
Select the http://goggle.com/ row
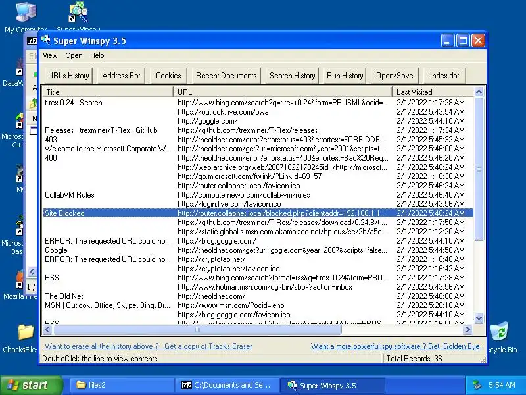[x=258, y=121]
